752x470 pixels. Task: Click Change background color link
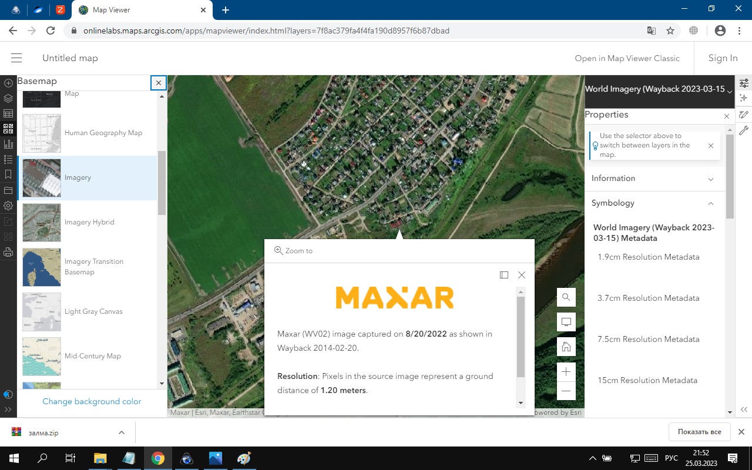point(92,402)
